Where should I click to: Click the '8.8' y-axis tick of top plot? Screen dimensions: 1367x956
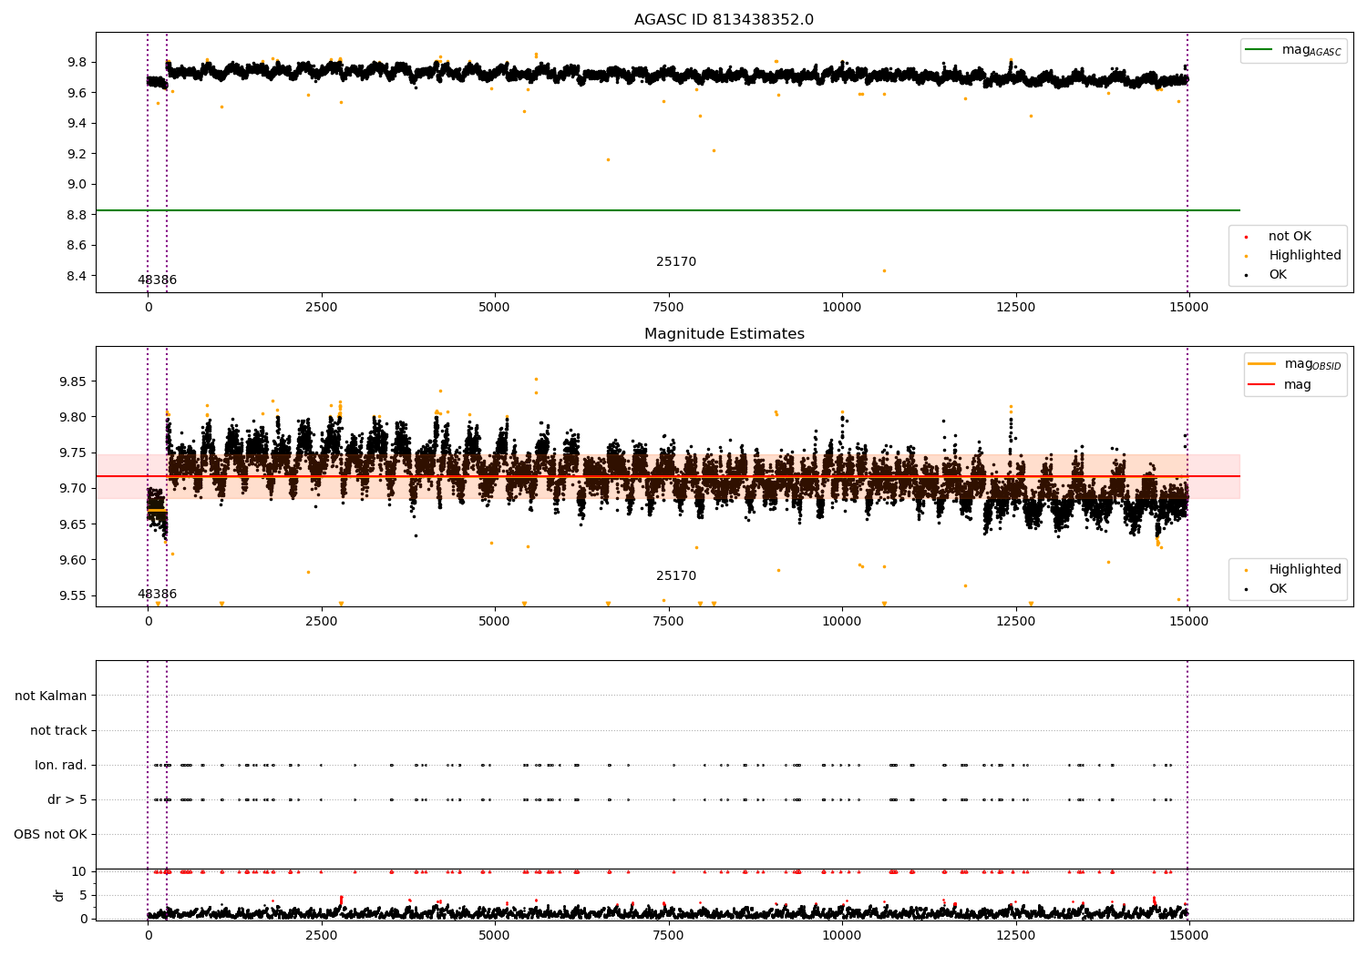click(77, 215)
